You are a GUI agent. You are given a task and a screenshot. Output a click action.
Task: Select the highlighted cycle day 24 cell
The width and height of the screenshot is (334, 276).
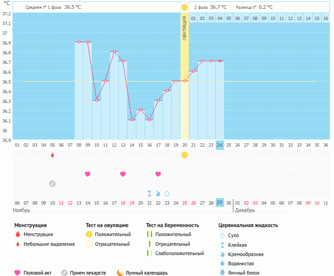tap(220, 145)
